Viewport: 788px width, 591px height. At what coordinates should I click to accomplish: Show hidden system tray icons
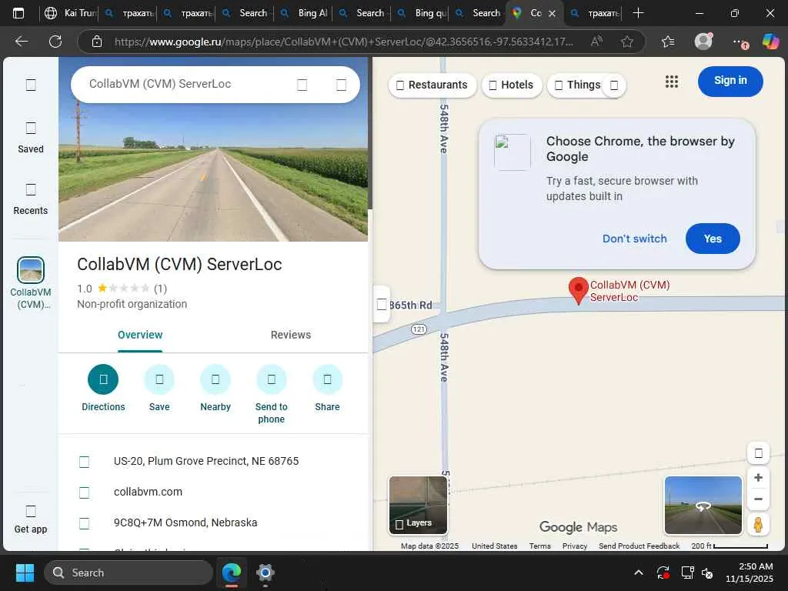click(638, 573)
